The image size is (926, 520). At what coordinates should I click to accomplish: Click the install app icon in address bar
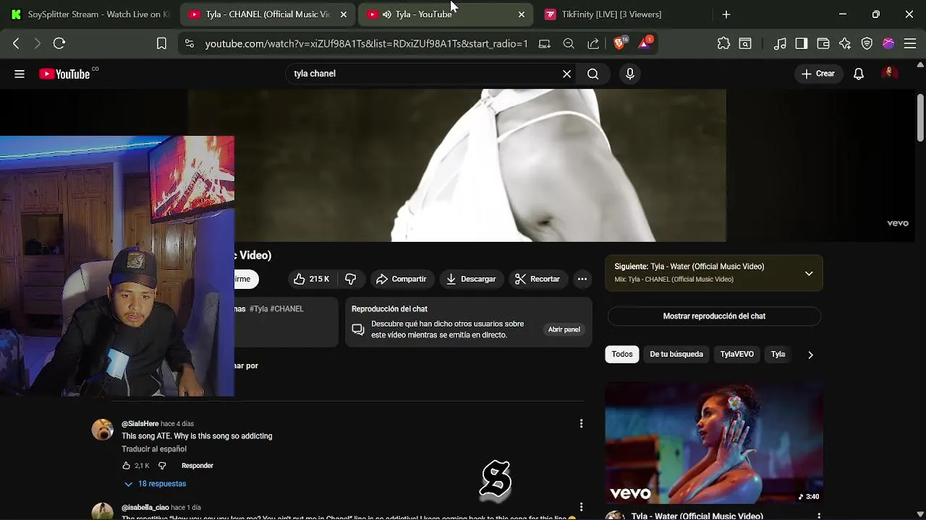[x=545, y=44]
